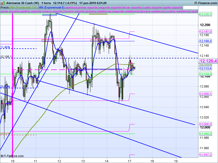Select the MM (Exponencial 8) indicator label
Viewport: 218px width, 163px height.
(x=52, y=8)
